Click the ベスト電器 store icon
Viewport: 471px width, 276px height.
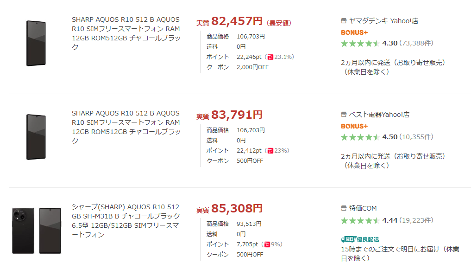pyautogui.click(x=343, y=115)
